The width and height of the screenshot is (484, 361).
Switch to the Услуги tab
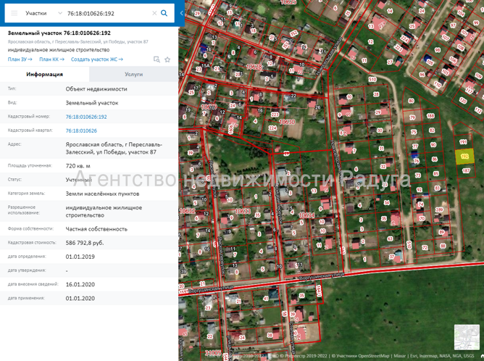pos(133,75)
